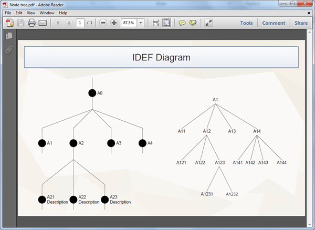Select the highlight text tool
Screen dimensions: 315x230
pyautogui.click(x=193, y=23)
